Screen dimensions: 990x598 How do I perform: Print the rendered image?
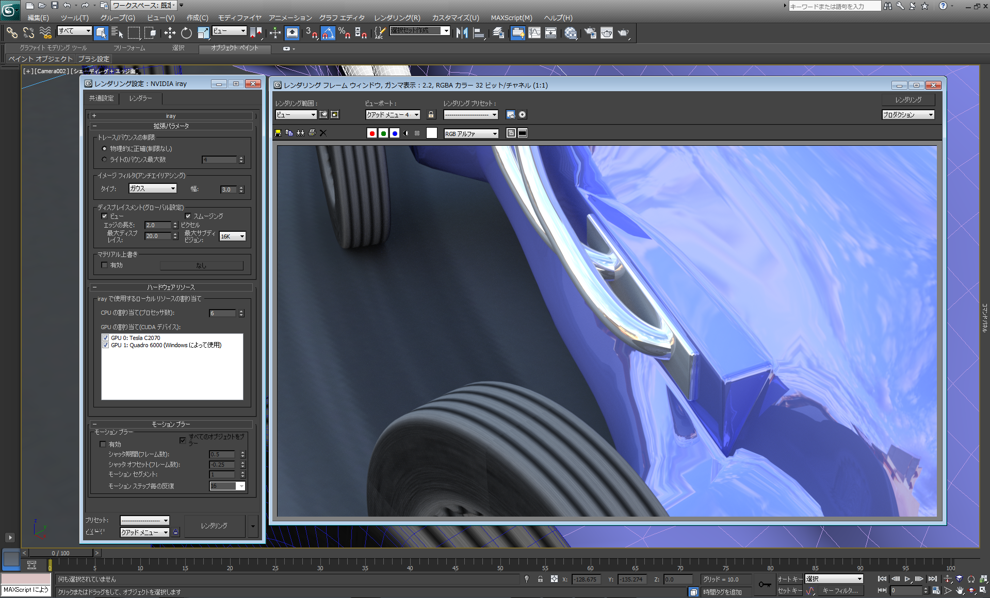click(x=312, y=133)
